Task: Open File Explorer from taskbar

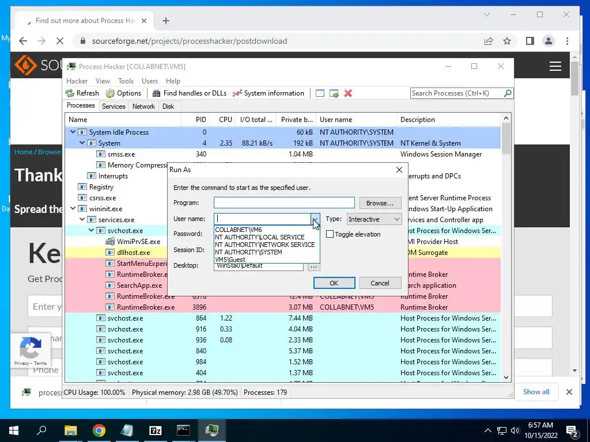Action: click(x=70, y=430)
